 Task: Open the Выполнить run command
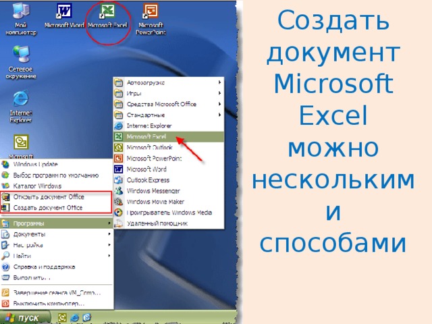pos(57,277)
